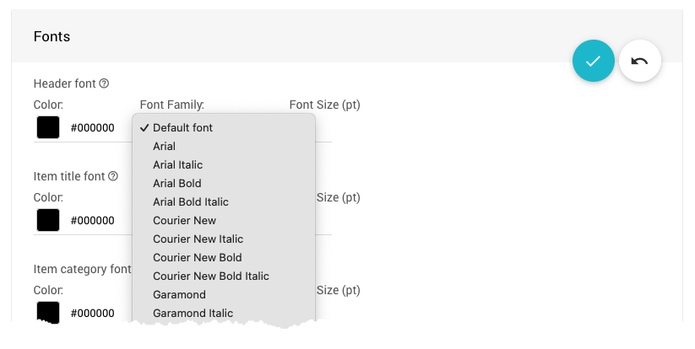Pick Arial Bold font option
Screen dimensions: 695x349
coord(176,184)
